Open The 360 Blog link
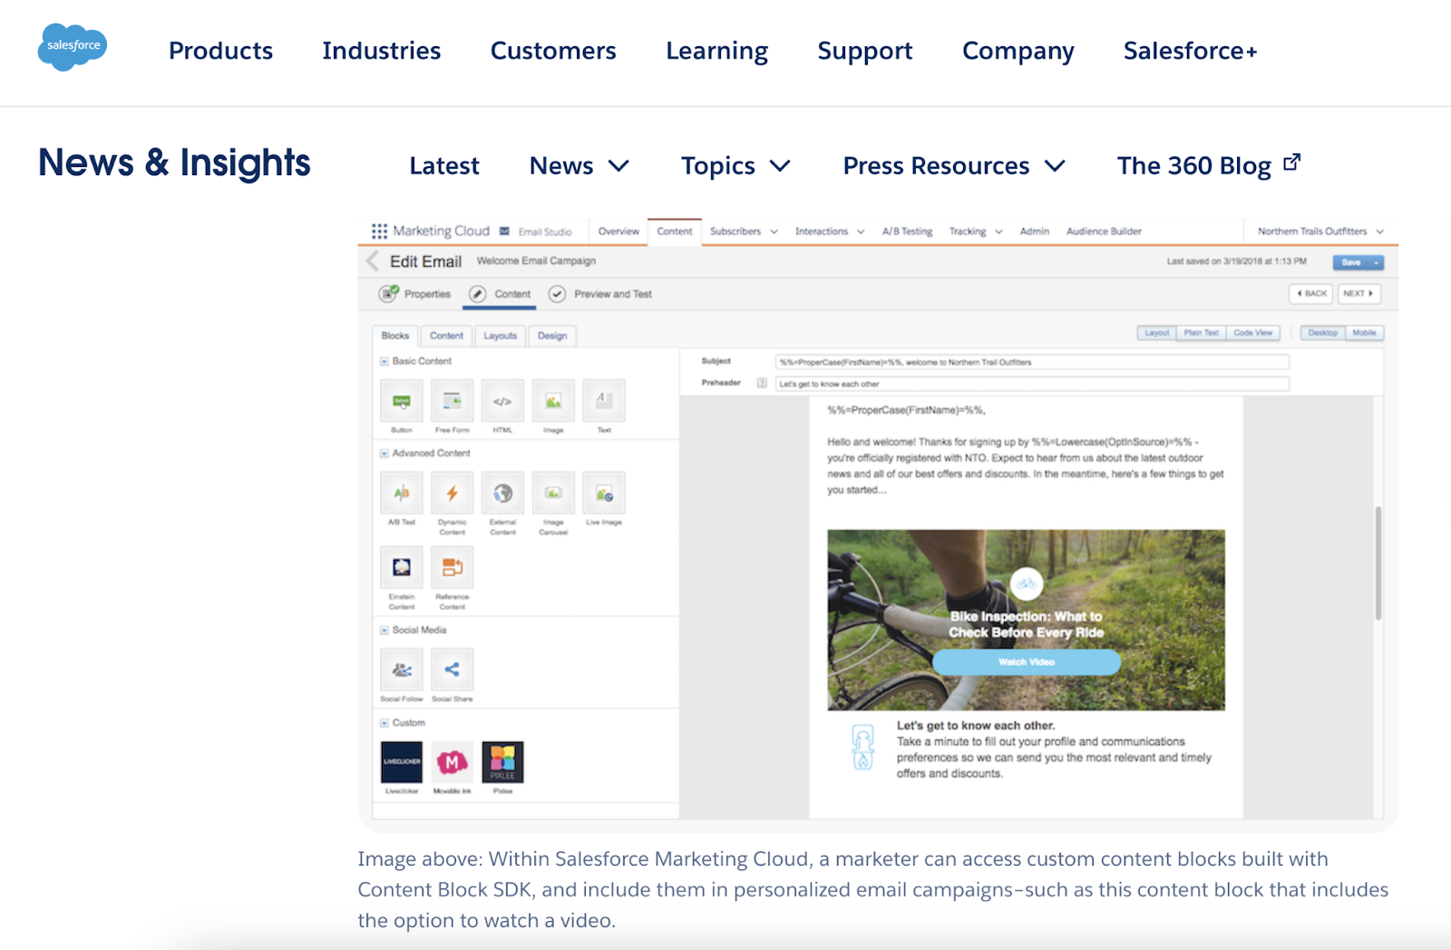 coord(1193,166)
